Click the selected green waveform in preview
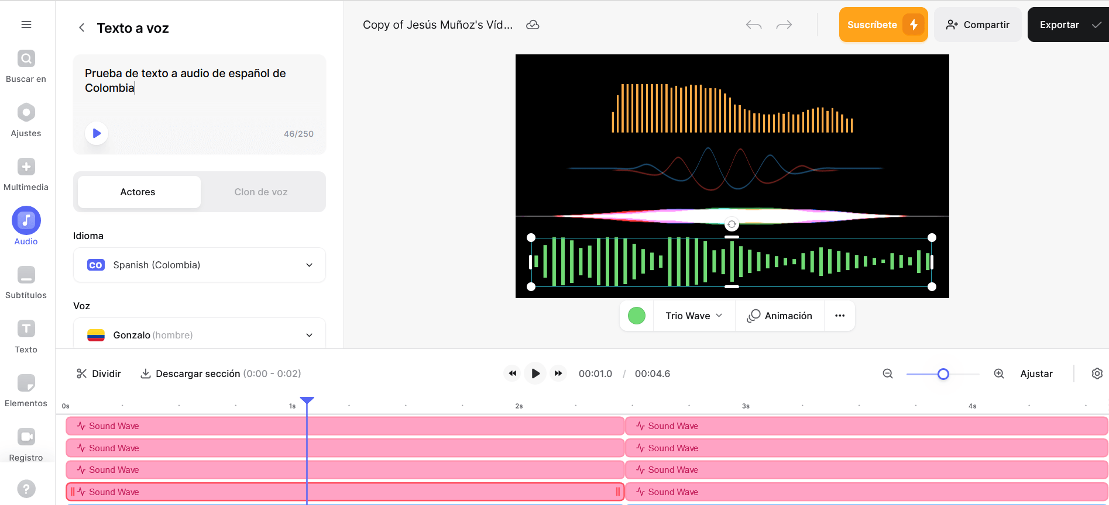Viewport: 1109px width, 505px height. 732,262
